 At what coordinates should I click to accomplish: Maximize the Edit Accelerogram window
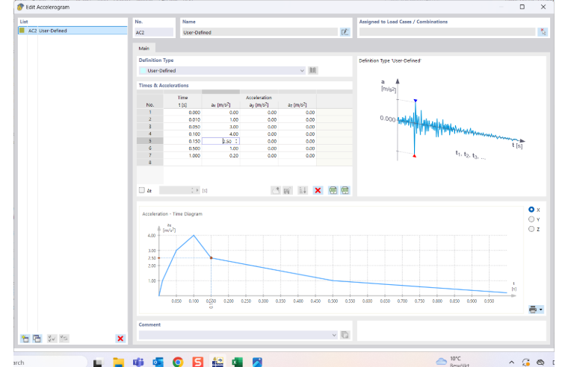(522, 7)
